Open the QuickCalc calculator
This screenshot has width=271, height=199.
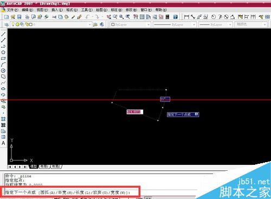pos(167,17)
